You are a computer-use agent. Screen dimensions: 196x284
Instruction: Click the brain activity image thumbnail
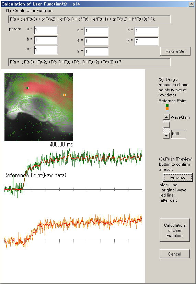[x=39, y=107]
